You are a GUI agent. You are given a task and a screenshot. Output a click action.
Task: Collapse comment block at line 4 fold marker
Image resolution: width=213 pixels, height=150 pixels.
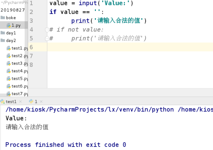[47, 30]
